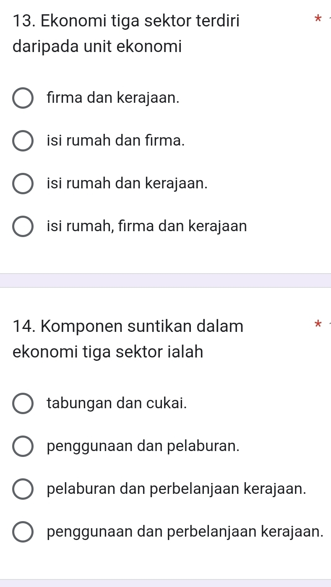Image resolution: width=331 pixels, height=587 pixels.
Task: Choose the "penggunaan dan pelaburan" radio circle
Action: [23, 447]
